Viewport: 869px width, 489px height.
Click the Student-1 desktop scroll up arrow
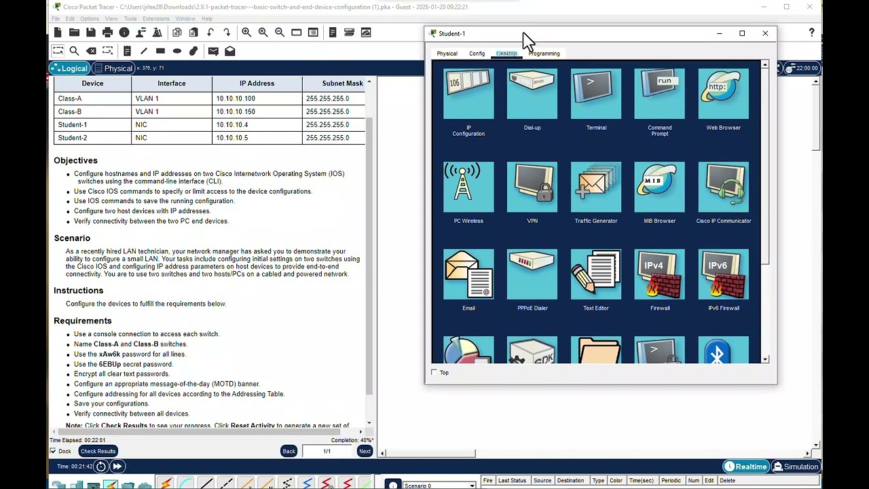point(765,65)
